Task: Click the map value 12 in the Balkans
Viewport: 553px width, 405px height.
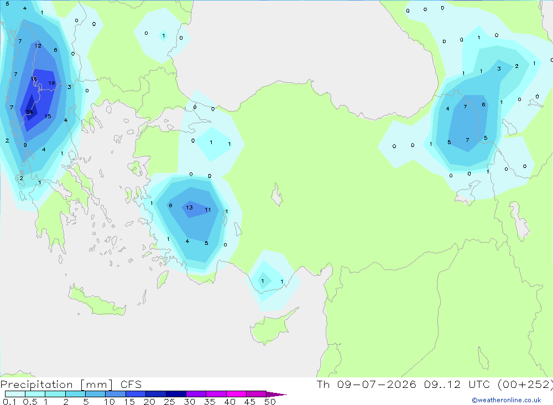Action: [38, 45]
